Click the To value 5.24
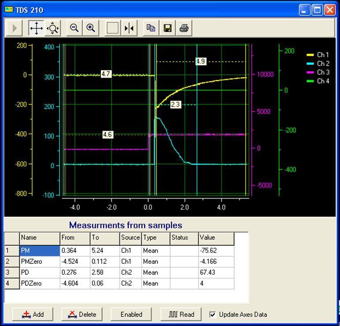This screenshot has width=340, height=326. click(105, 251)
